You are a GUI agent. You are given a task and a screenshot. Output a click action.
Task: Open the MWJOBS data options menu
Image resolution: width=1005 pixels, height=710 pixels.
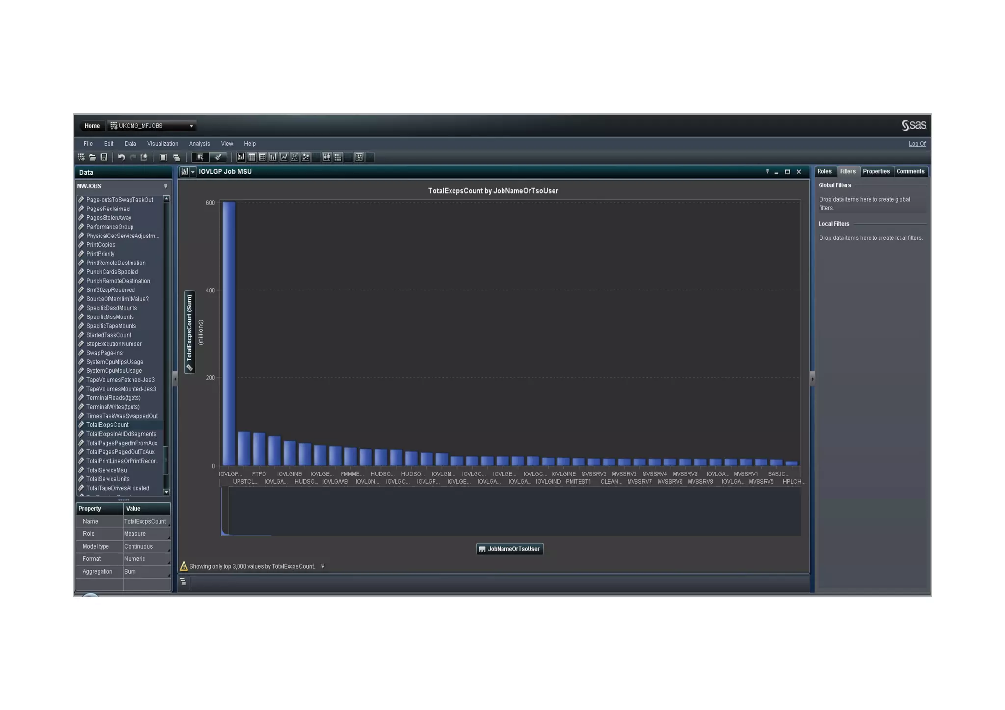coord(165,186)
